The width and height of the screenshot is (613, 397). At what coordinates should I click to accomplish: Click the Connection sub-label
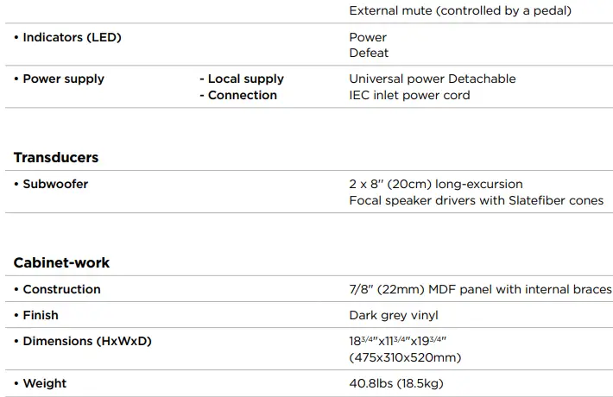[242, 95]
